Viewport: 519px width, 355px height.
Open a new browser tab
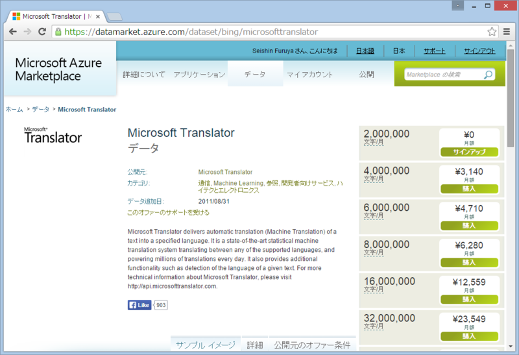115,17
